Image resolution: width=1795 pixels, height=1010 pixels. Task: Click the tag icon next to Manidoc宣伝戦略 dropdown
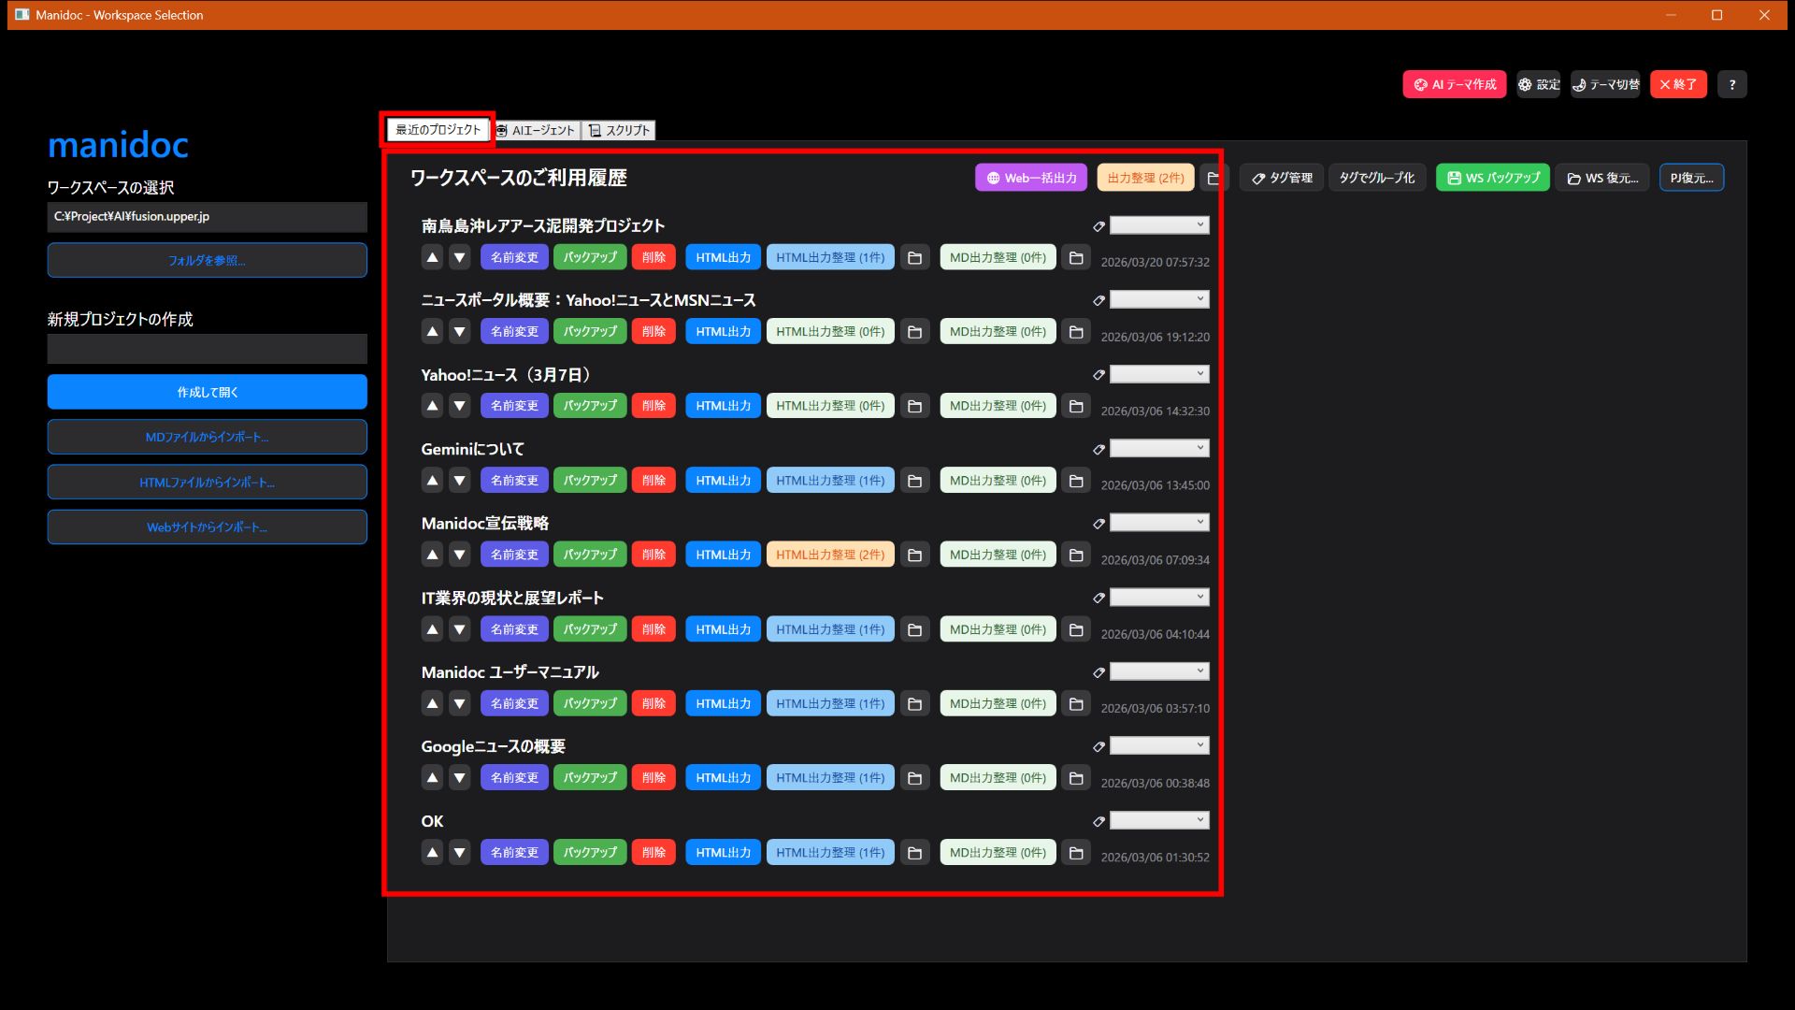(1099, 522)
